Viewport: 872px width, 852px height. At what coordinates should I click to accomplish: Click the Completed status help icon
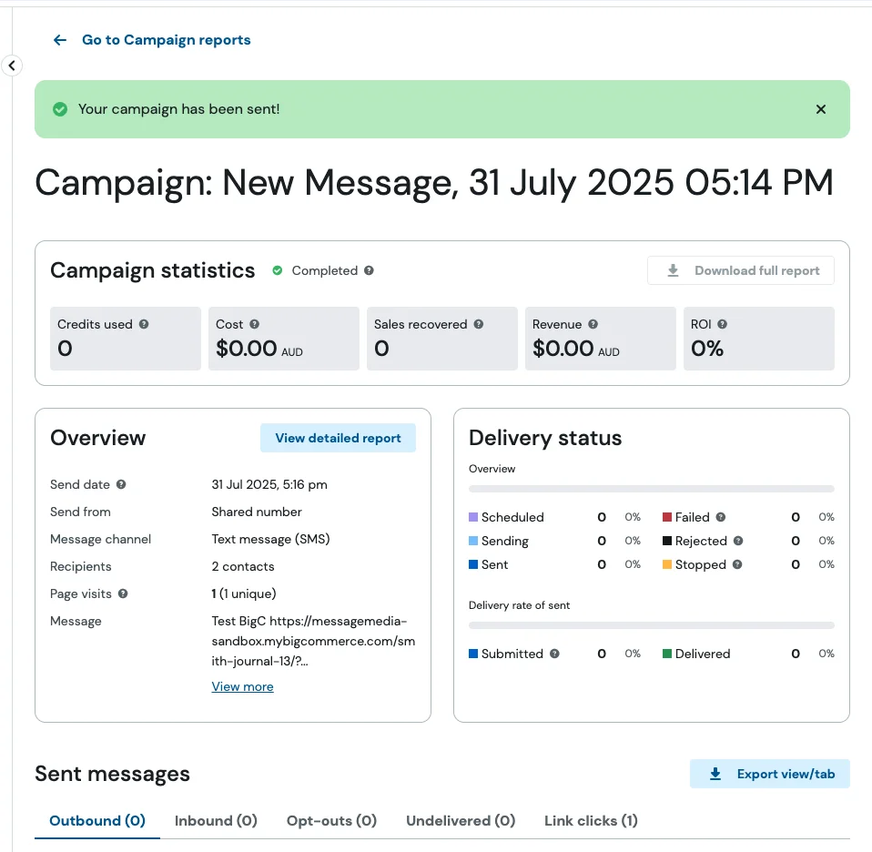(369, 271)
